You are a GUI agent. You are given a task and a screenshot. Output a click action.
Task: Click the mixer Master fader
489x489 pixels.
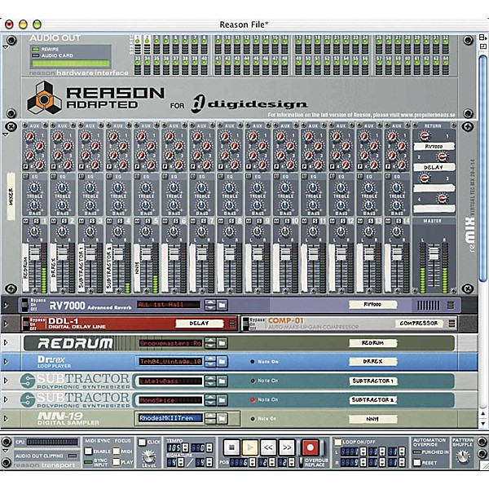pos(434,253)
